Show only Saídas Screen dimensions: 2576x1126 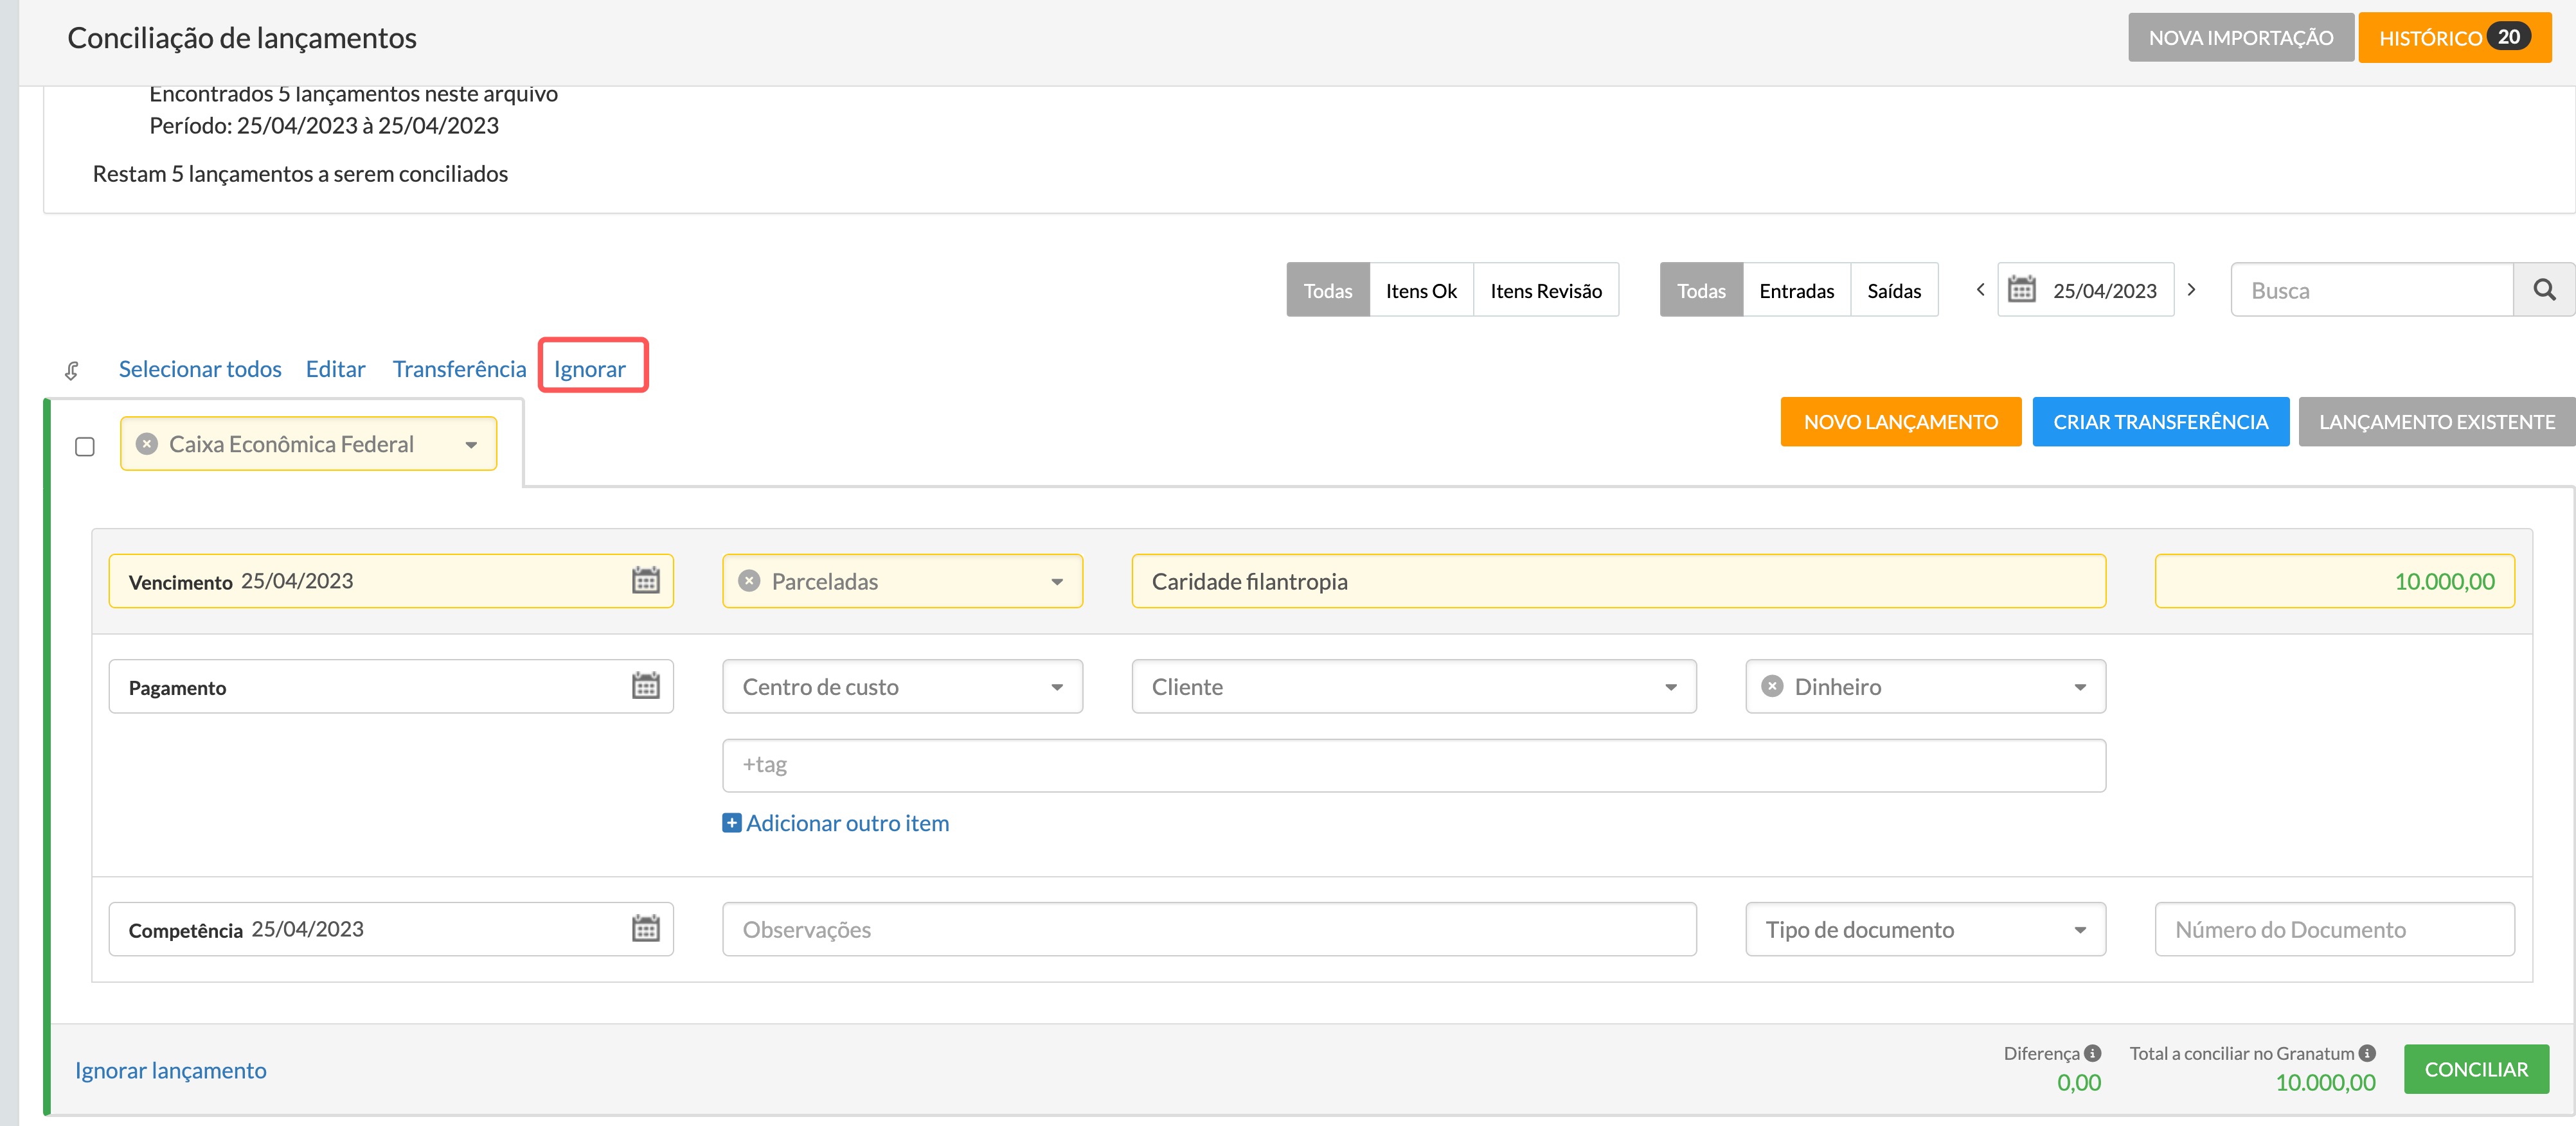click(1894, 290)
